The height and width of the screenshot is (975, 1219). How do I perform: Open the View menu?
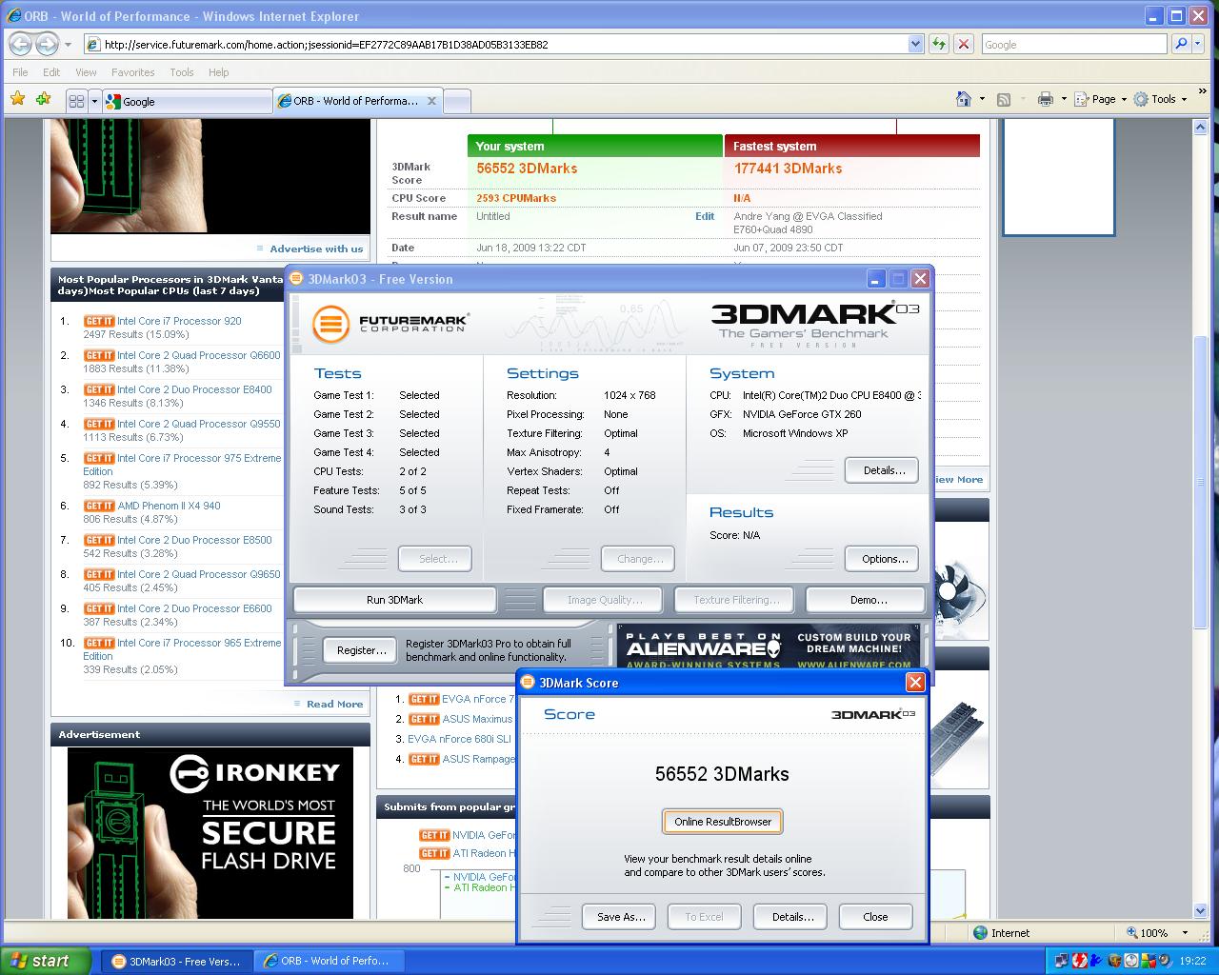pos(86,72)
